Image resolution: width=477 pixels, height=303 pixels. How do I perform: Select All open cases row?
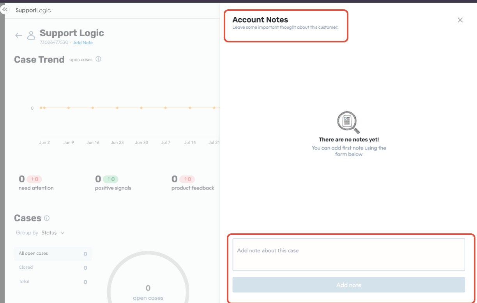53,254
